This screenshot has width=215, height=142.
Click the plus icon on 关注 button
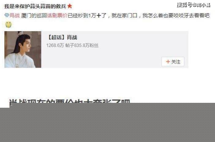[168, 62]
